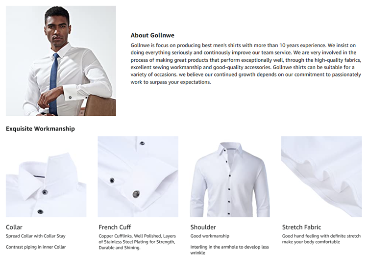Select the Stretch Fabric title text
The width and height of the screenshot is (368, 255).
[301, 227]
